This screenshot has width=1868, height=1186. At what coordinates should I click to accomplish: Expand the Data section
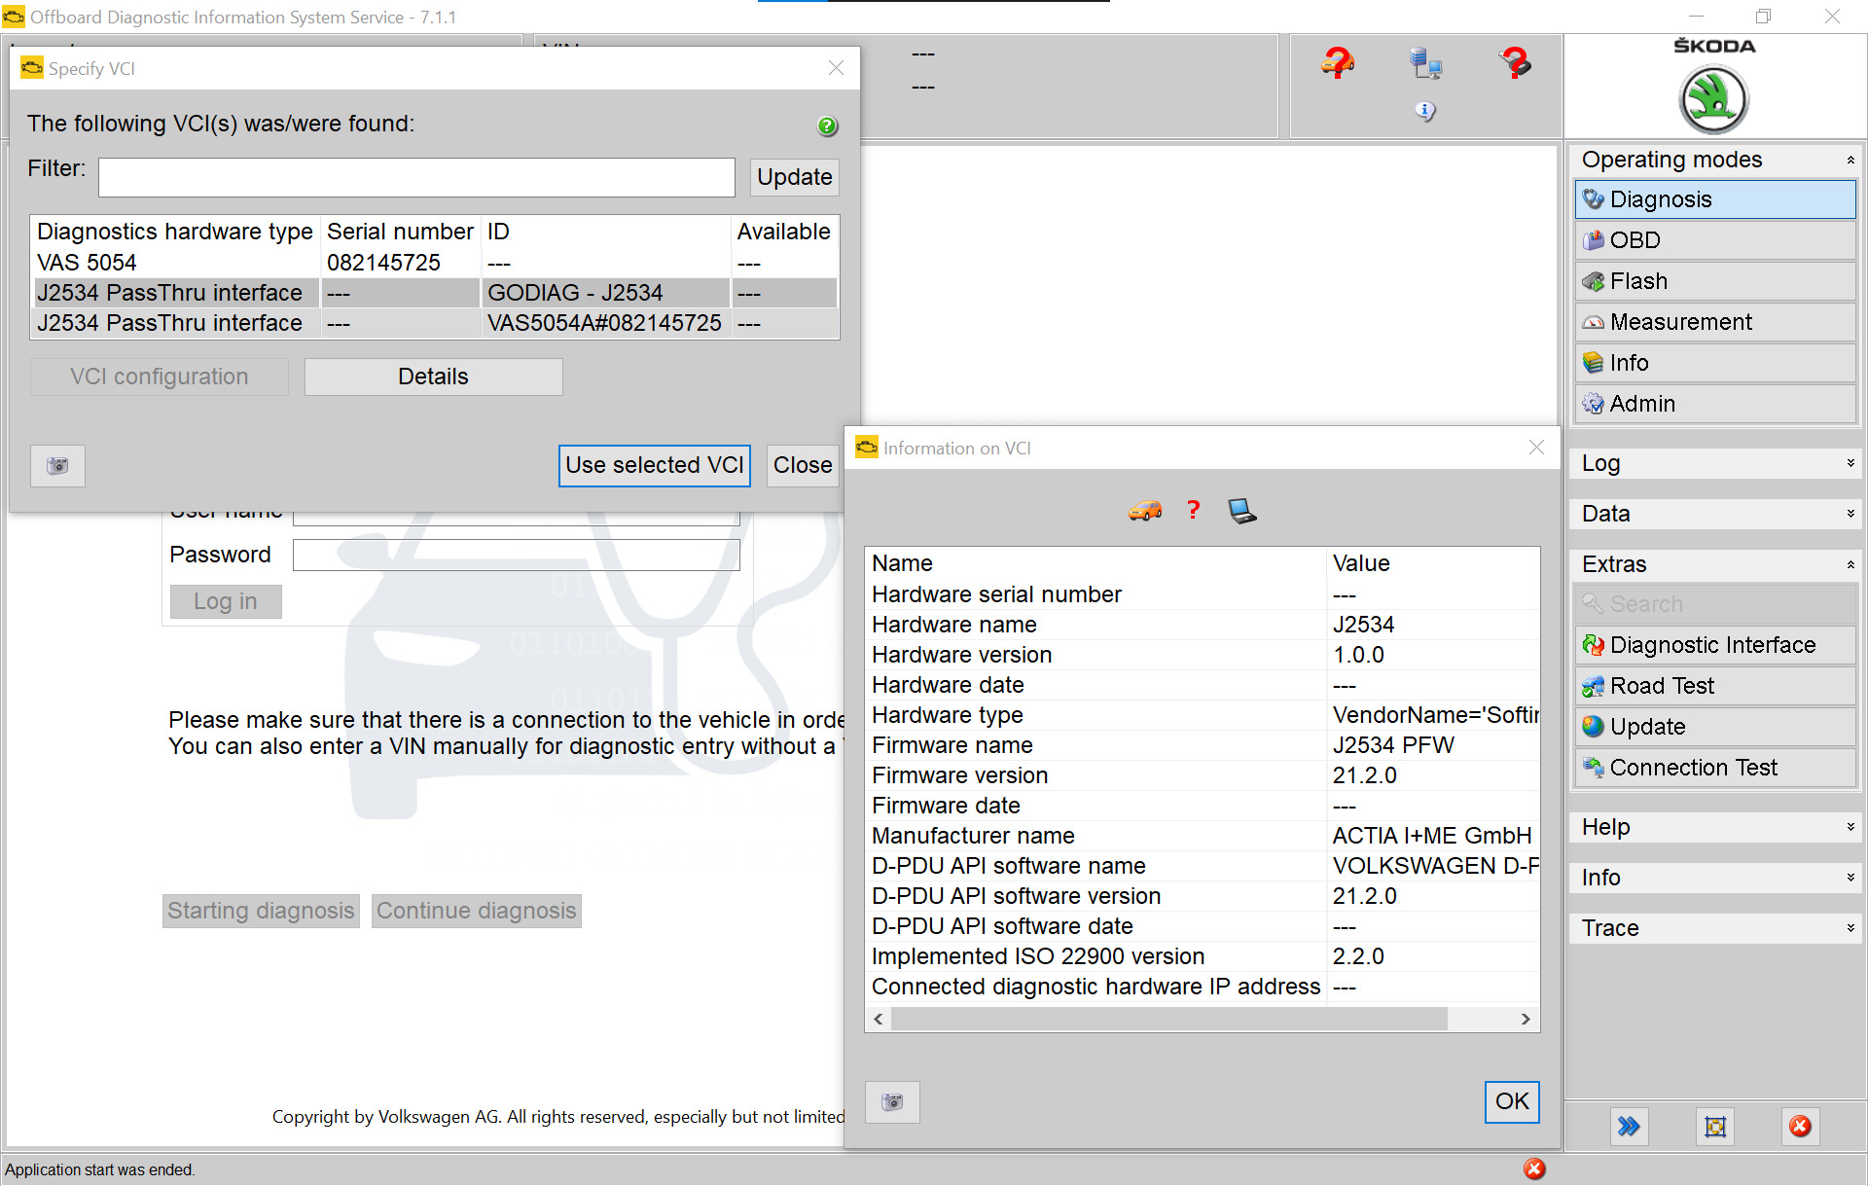[x=1715, y=514]
